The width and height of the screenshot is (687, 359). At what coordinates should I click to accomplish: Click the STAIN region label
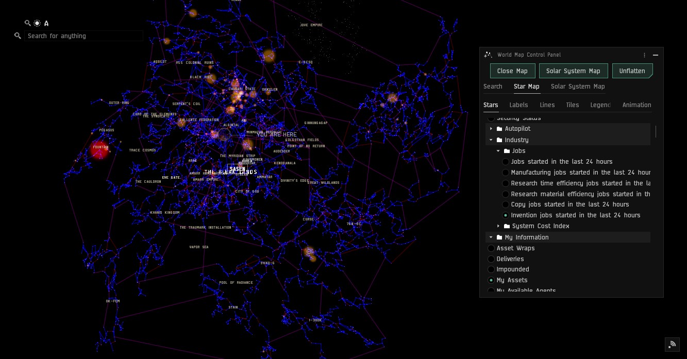pyautogui.click(x=233, y=307)
